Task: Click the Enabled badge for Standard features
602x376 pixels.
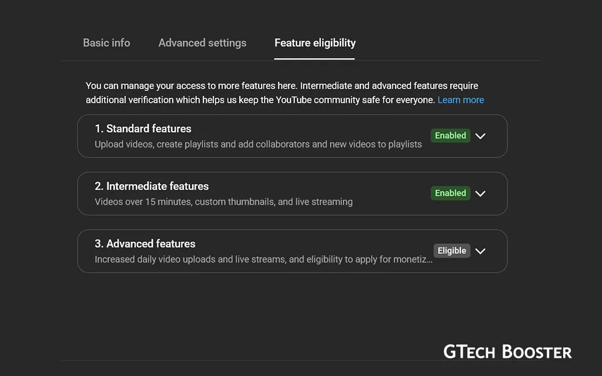Action: tap(450, 136)
